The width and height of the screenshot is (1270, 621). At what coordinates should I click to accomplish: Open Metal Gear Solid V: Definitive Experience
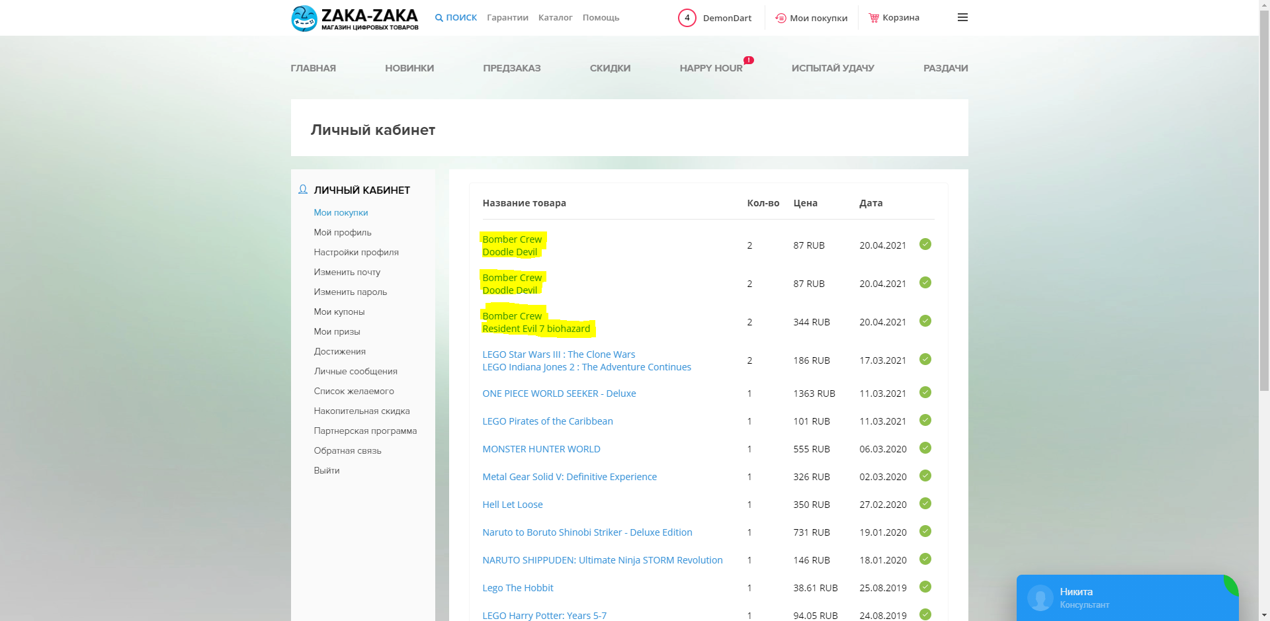tap(570, 477)
